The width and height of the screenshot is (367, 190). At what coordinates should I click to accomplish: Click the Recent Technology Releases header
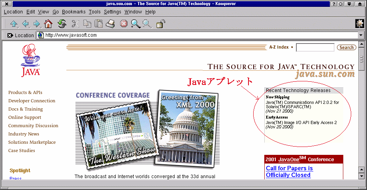(x=304, y=90)
